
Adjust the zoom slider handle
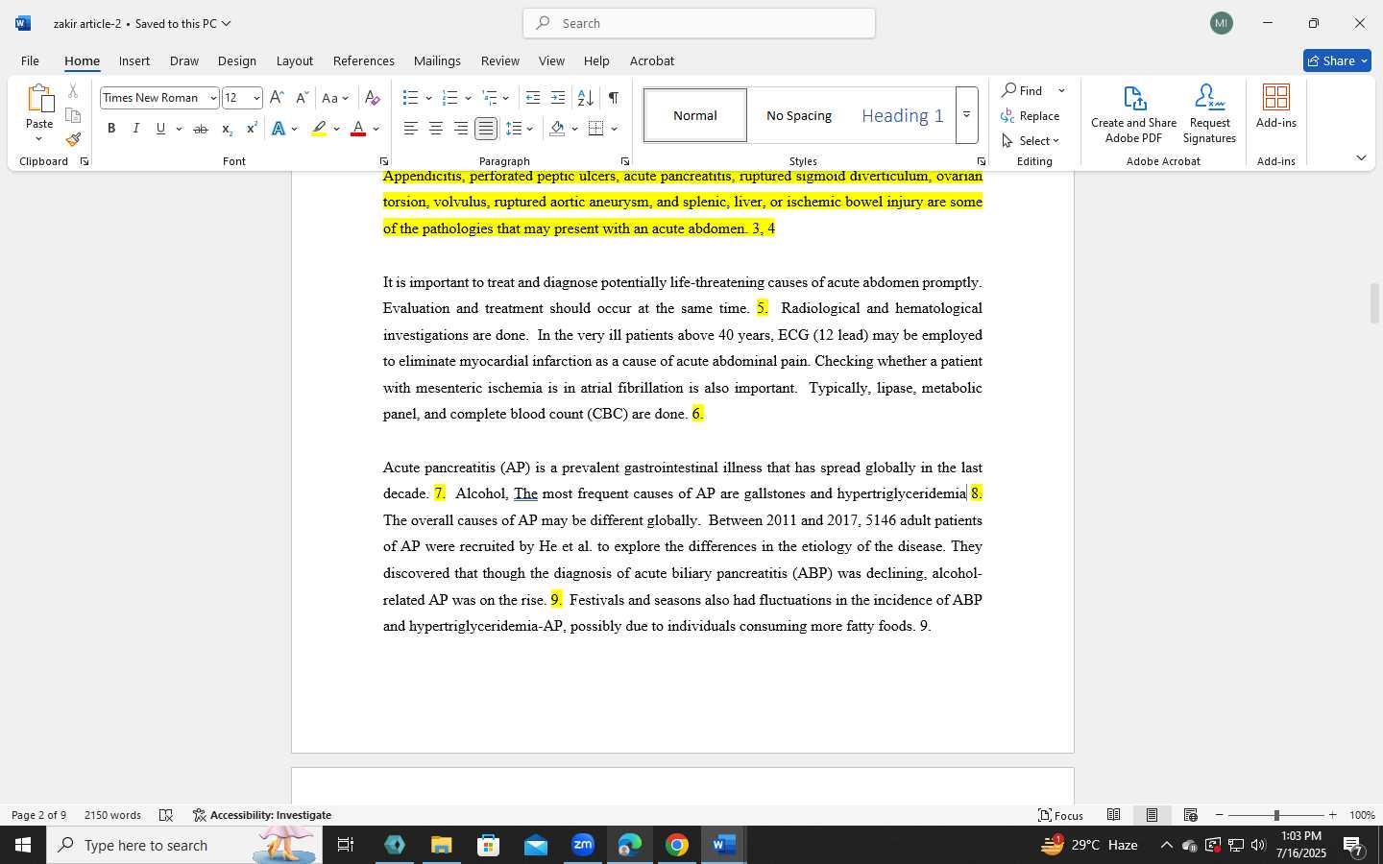tap(1276, 815)
